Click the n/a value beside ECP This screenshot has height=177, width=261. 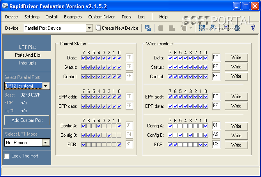point(24,103)
